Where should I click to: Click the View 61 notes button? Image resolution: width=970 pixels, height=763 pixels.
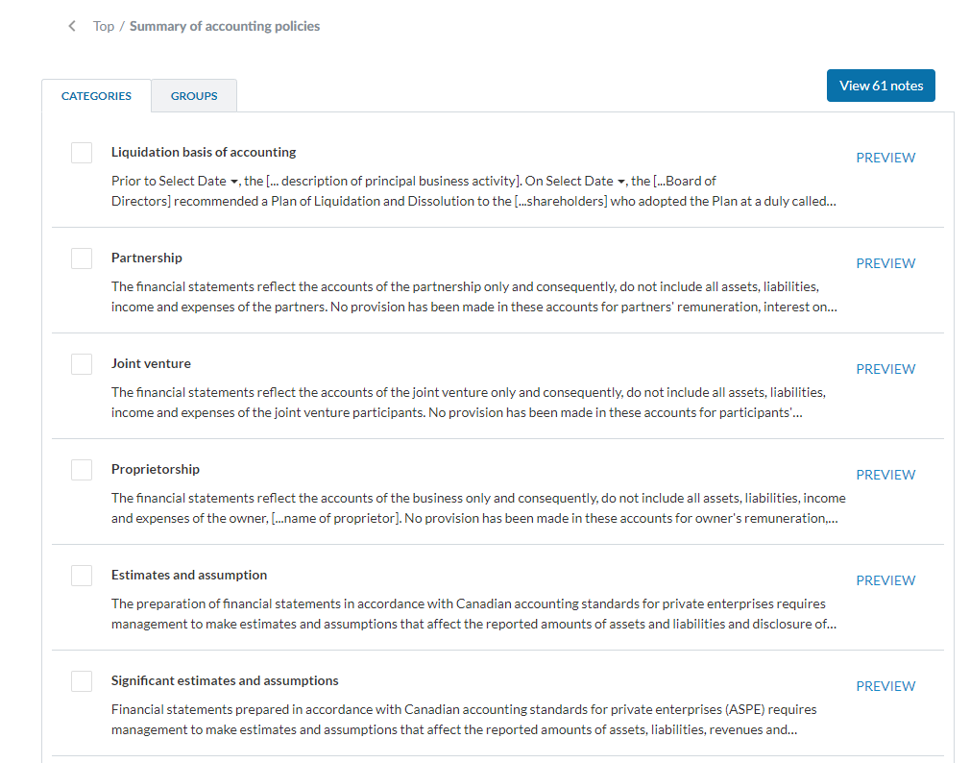881,86
